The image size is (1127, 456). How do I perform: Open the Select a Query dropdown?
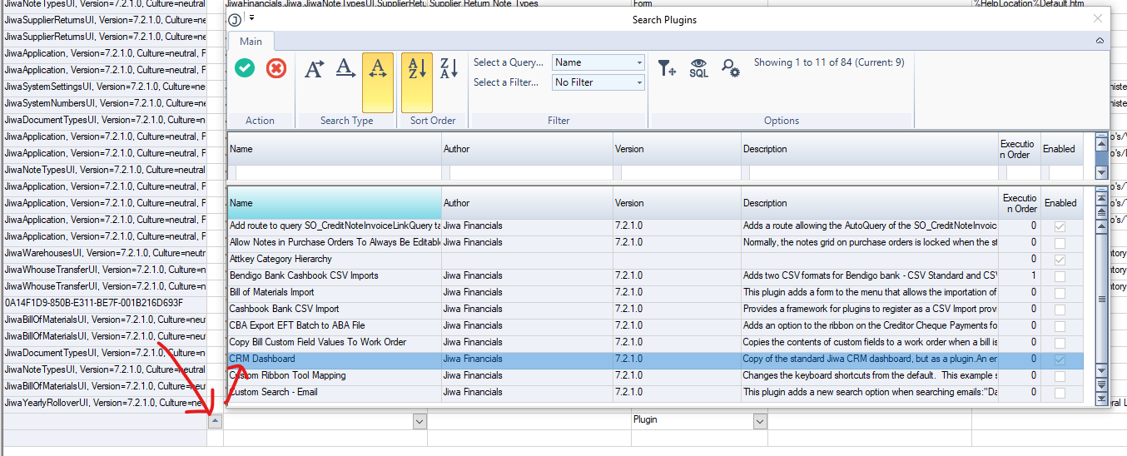[x=639, y=62]
